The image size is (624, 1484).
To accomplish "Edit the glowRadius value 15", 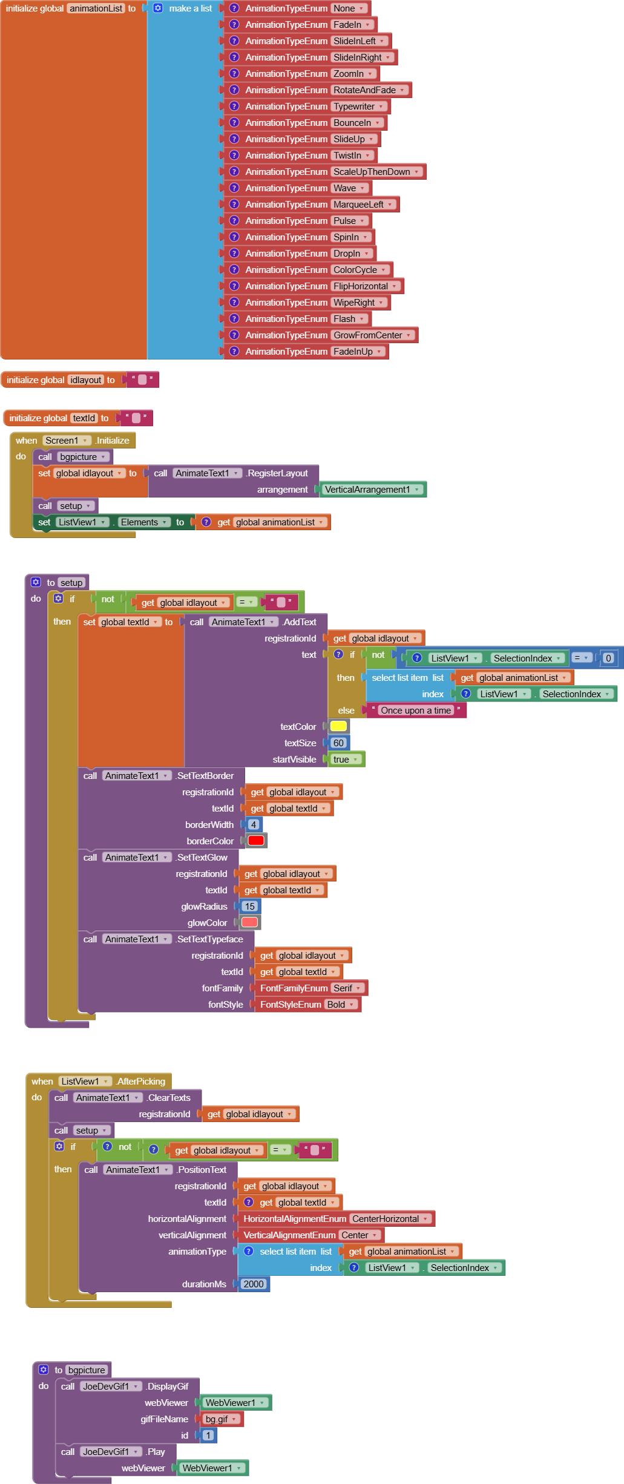I will [250, 907].
